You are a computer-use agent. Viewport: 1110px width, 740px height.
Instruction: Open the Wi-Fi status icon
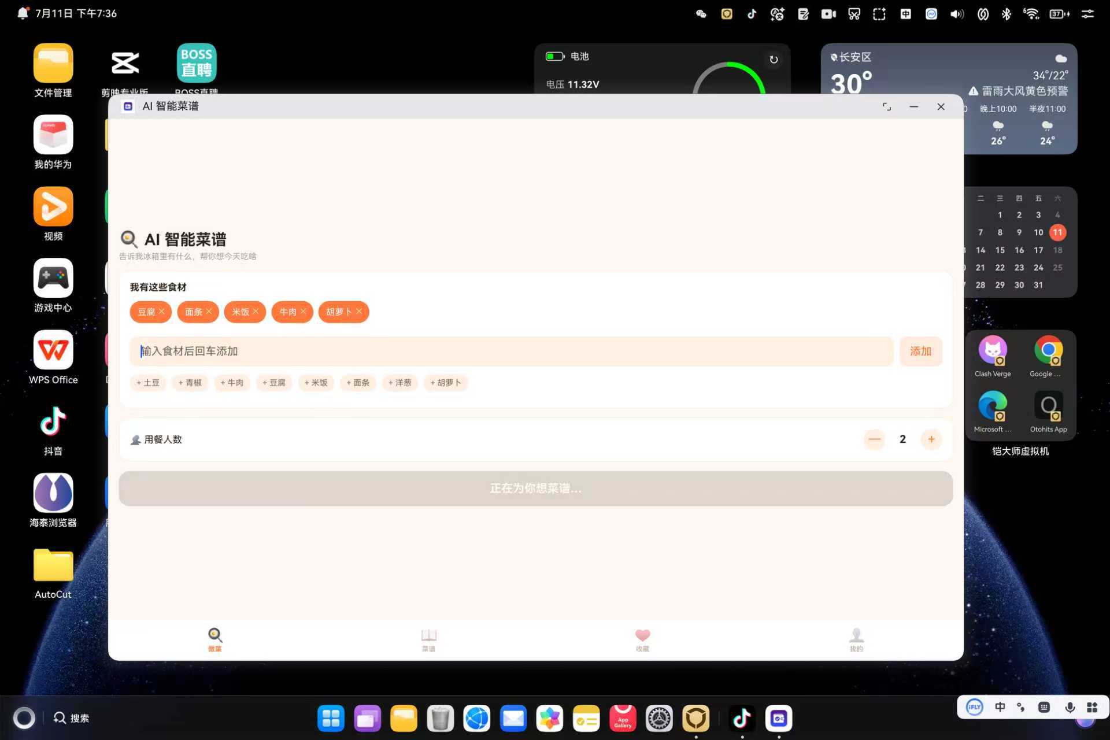tap(1031, 14)
